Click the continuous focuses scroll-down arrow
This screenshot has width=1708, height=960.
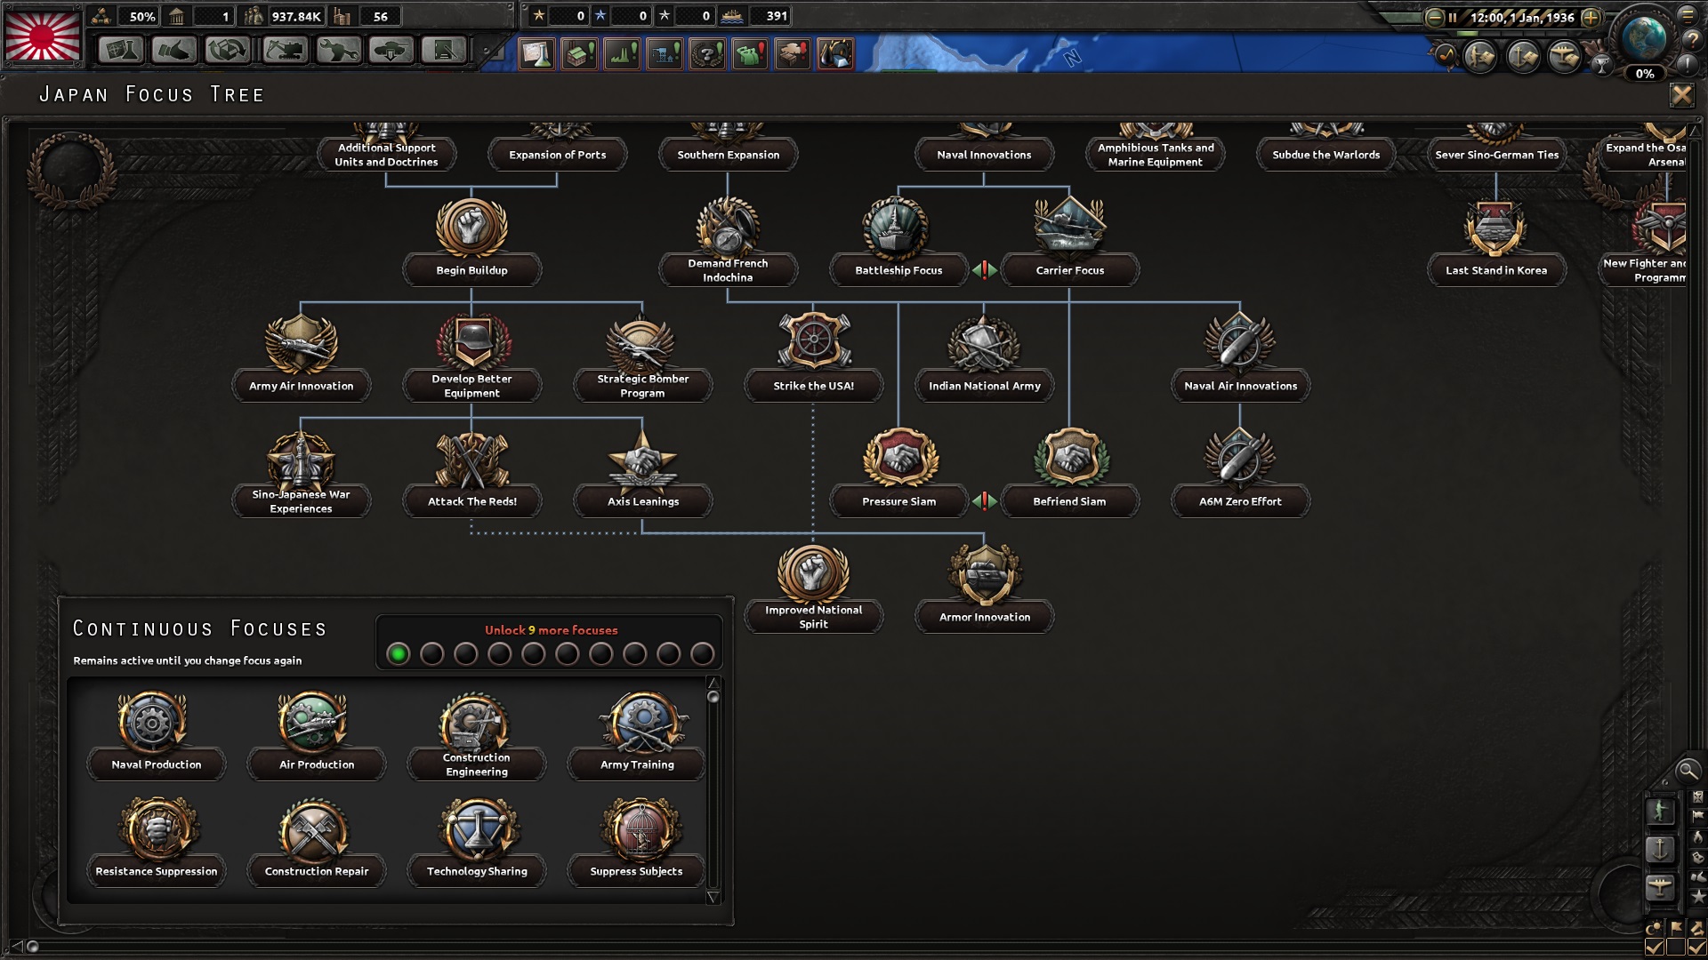coord(713,898)
